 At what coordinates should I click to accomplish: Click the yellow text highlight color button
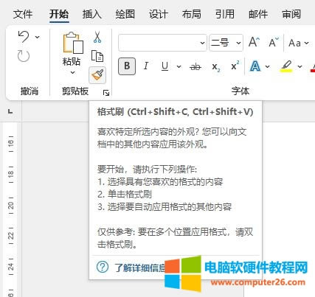pyautogui.click(x=286, y=66)
